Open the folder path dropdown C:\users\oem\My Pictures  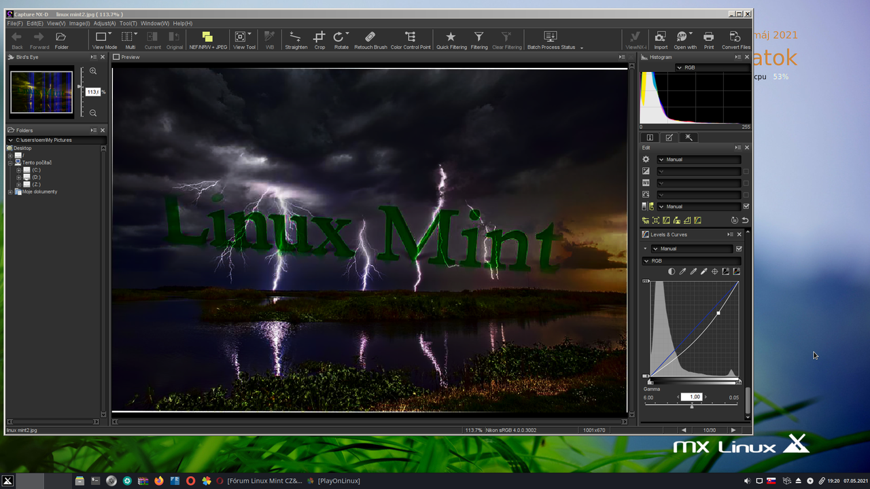point(56,140)
